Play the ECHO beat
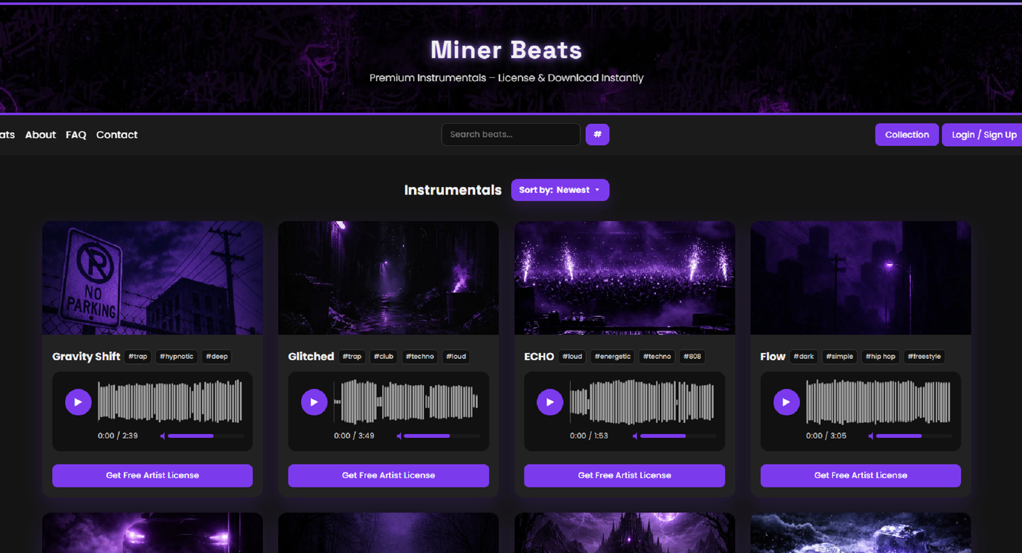 pos(550,402)
